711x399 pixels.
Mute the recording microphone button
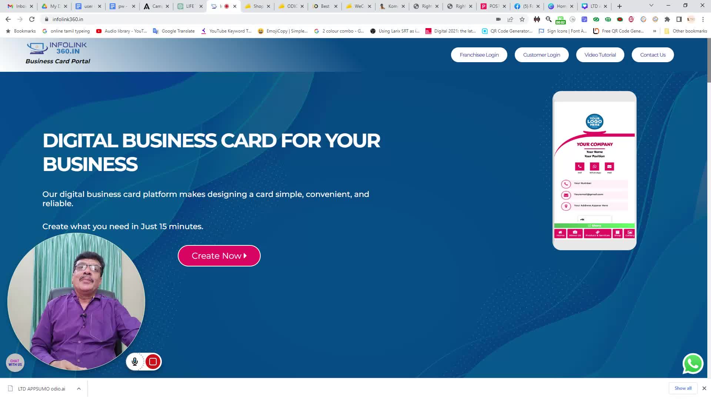135,362
